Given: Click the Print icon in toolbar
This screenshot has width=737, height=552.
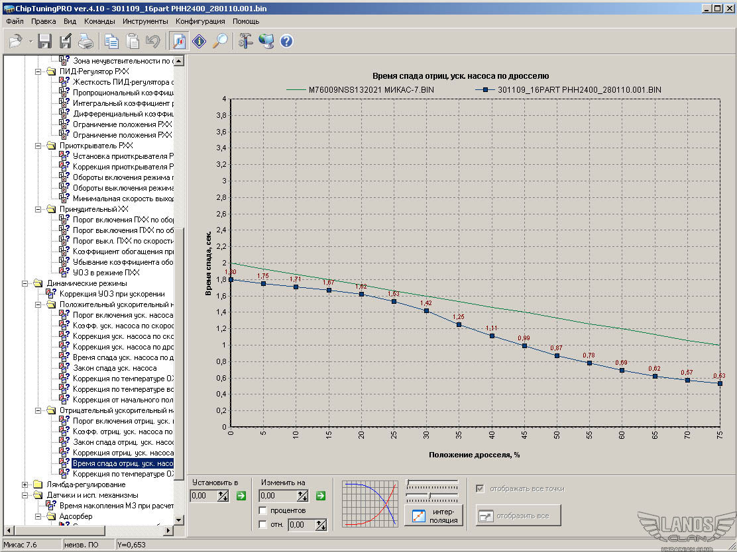Looking at the screenshot, I should point(86,42).
